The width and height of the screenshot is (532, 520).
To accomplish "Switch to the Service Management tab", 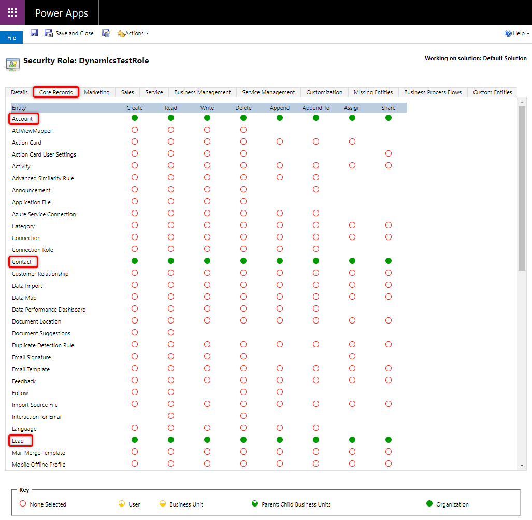I will click(x=268, y=92).
